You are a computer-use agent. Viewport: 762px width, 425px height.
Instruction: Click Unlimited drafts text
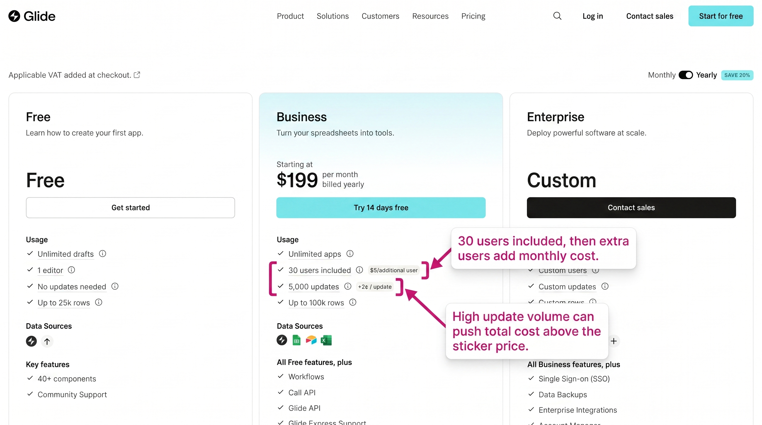tap(66, 254)
